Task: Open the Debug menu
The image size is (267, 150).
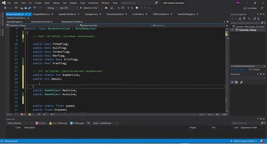Action: (x=56, y=3)
